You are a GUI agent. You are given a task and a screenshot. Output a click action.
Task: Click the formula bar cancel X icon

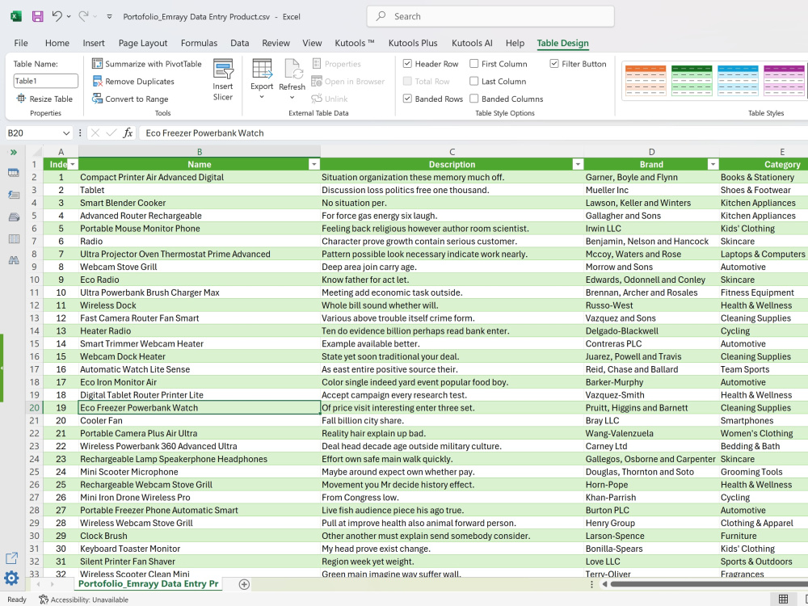(95, 133)
